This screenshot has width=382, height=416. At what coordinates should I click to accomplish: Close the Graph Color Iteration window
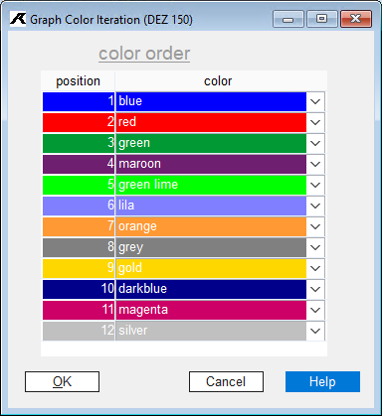pos(356,19)
